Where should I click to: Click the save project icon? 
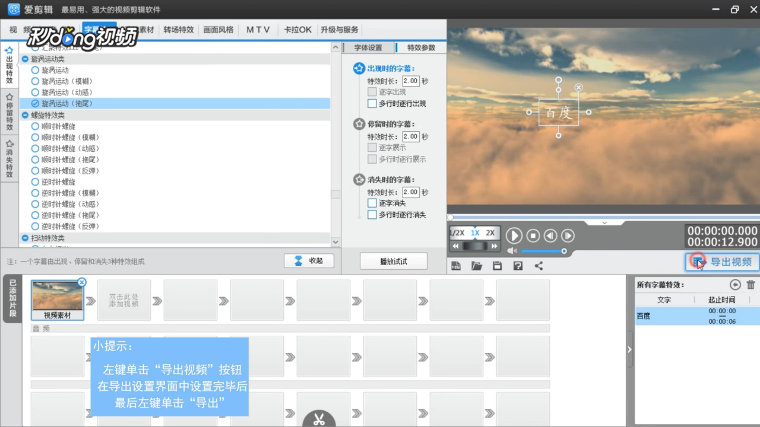(497, 266)
